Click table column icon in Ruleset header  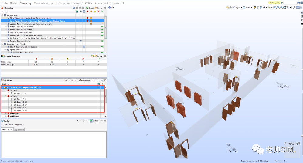coord(84,12)
